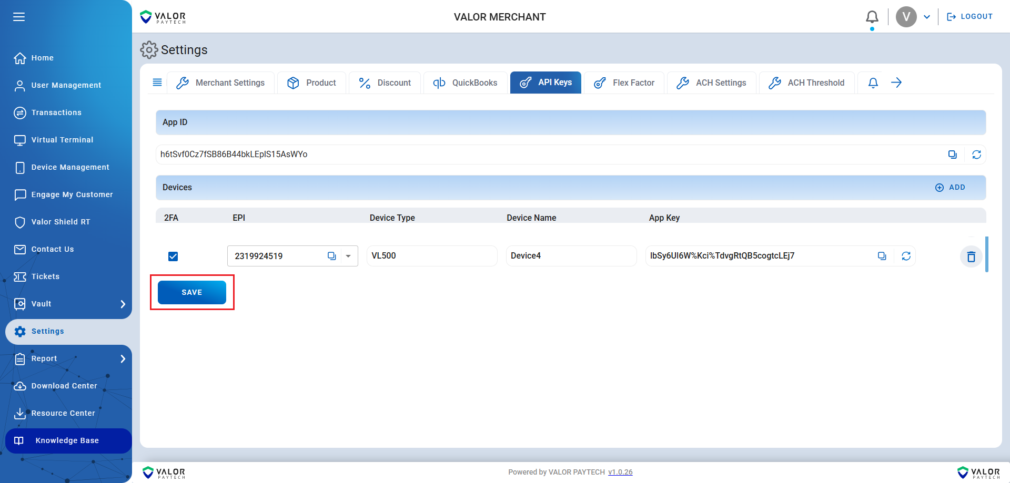Click the Device Type field VL500

pos(432,256)
